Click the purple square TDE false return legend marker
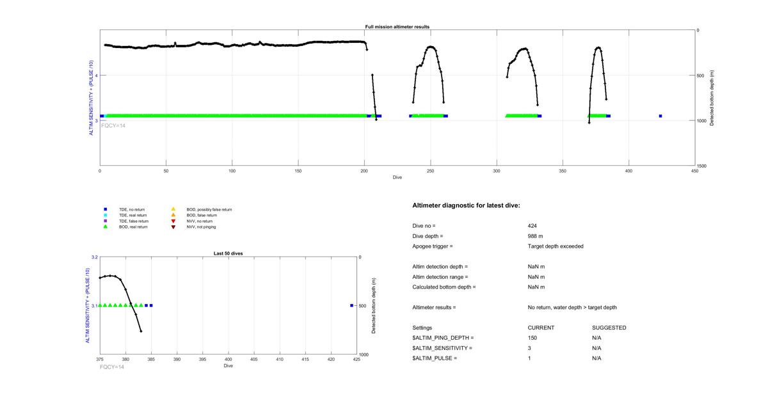 (x=105, y=221)
